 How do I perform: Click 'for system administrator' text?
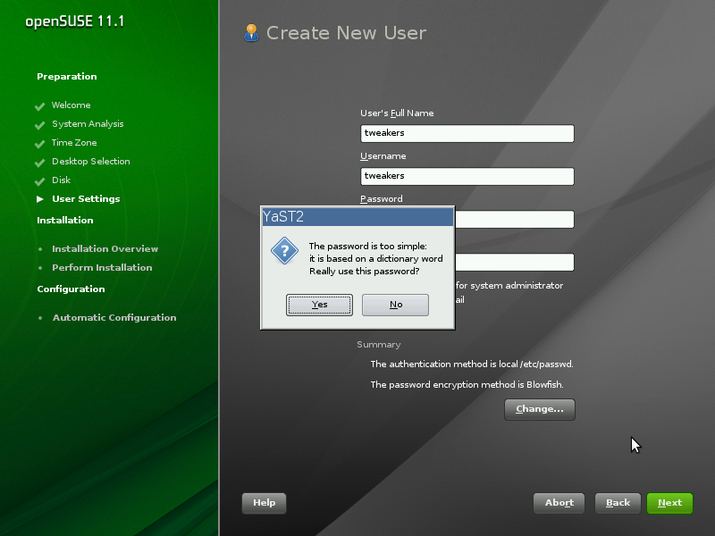coord(509,285)
